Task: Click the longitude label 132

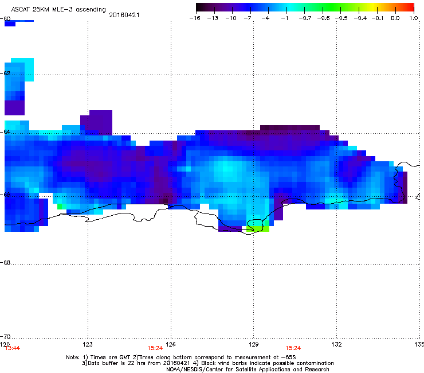Action: [337, 344]
